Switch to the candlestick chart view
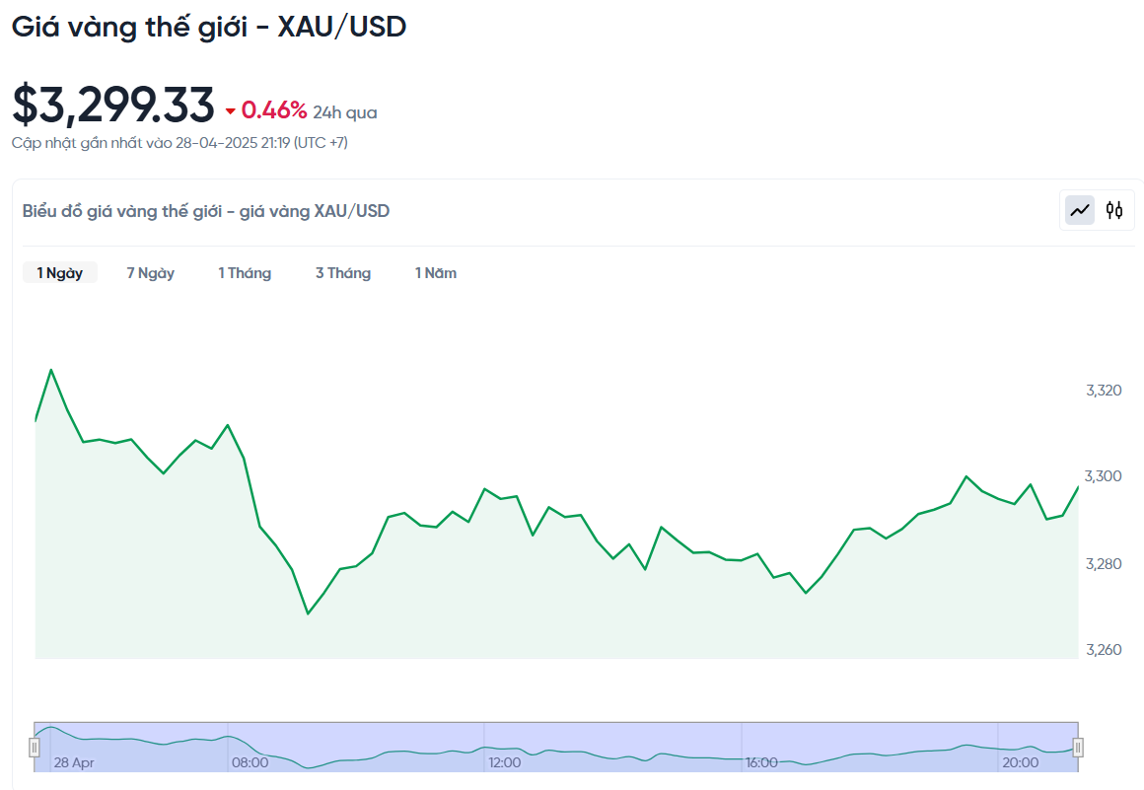Viewport: 1144px width, 790px height. (1114, 210)
